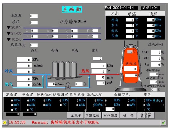Select the furnace top ℃ field in the graphic
Viewport: 171px width, 129px height.
coord(130,52)
